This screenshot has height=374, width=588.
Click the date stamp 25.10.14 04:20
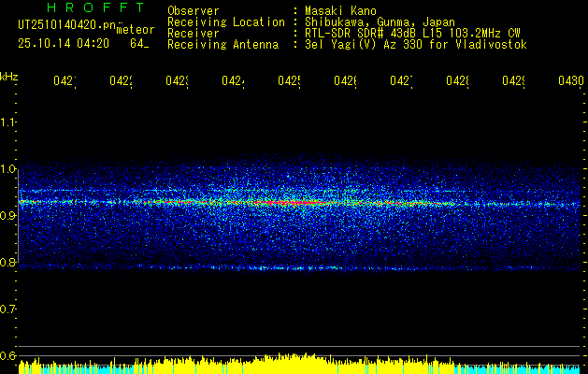coord(64,44)
